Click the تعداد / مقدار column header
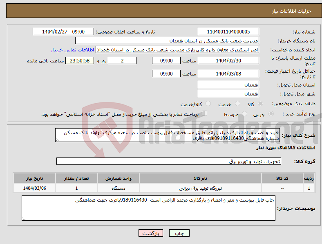Viewport: 322px width, 244px height. point(76,178)
